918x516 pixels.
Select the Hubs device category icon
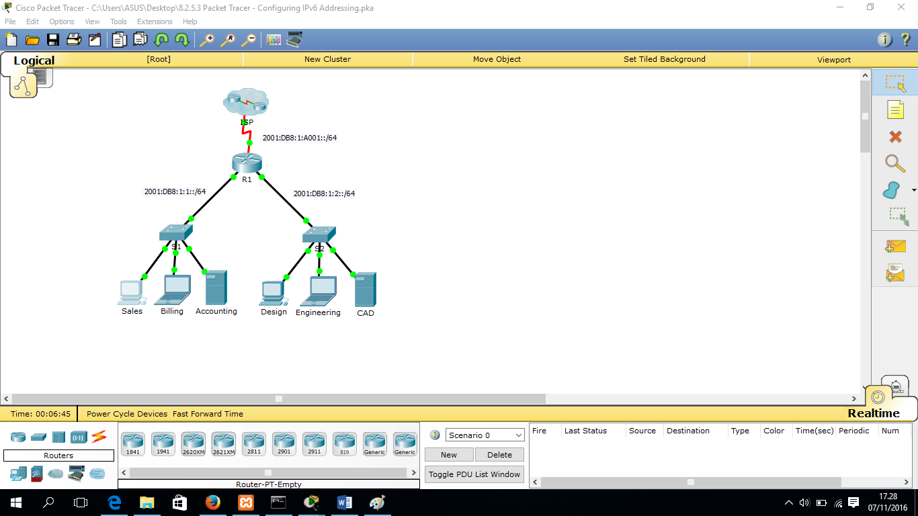[x=58, y=437]
